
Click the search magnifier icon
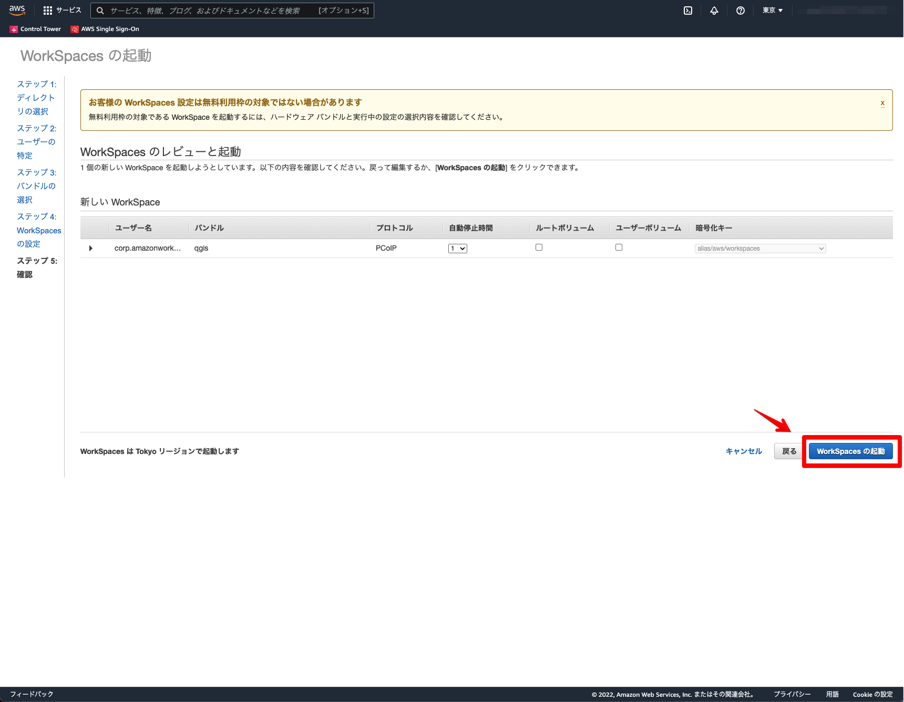pyautogui.click(x=100, y=10)
